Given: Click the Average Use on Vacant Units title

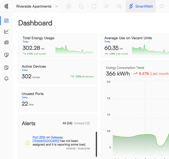Looking at the screenshot, I should (x=128, y=38).
